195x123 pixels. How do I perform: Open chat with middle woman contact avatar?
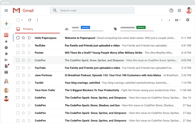tap(6, 90)
